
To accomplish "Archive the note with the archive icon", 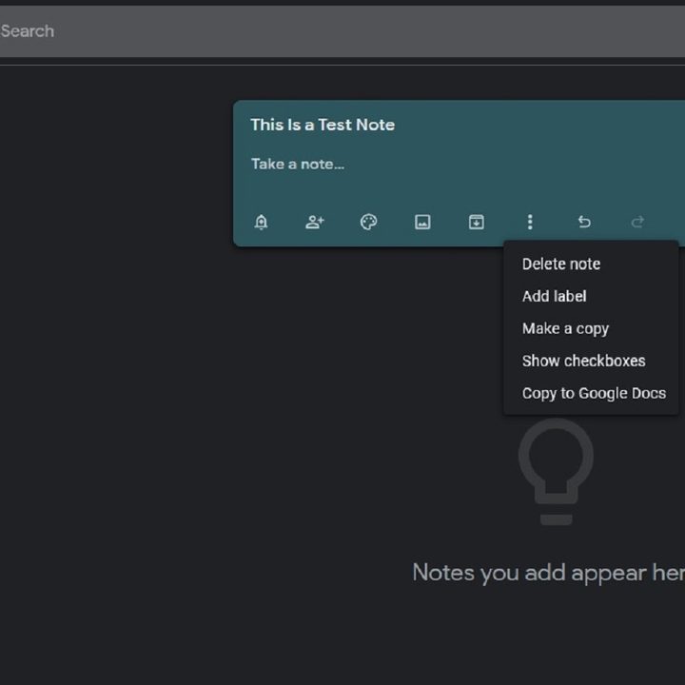I will click(x=477, y=222).
